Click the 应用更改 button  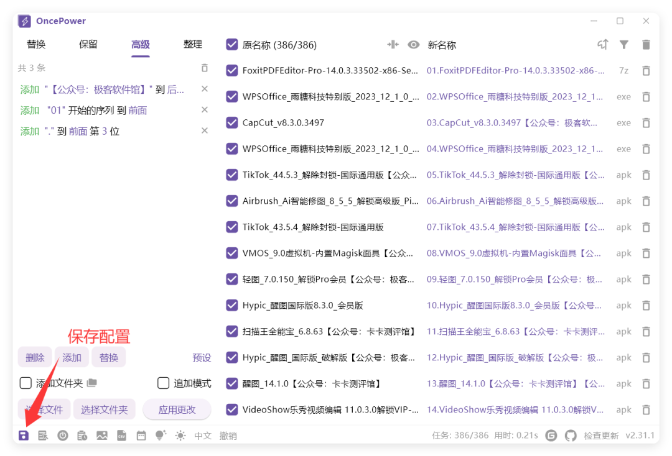tap(177, 410)
